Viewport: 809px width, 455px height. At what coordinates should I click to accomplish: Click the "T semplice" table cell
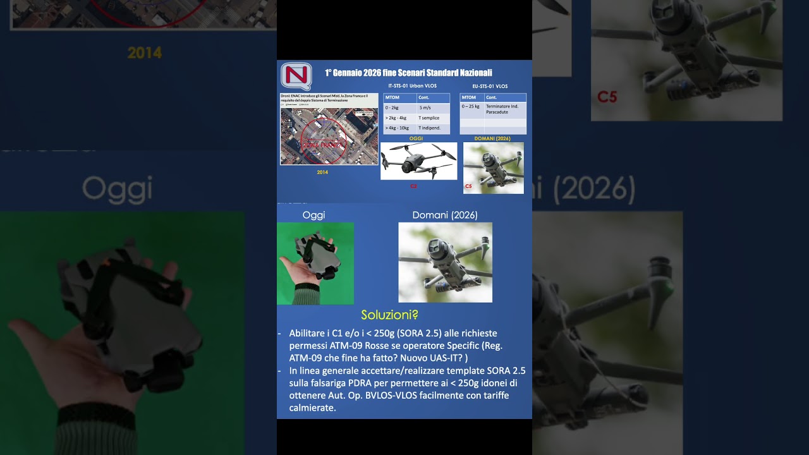point(433,118)
